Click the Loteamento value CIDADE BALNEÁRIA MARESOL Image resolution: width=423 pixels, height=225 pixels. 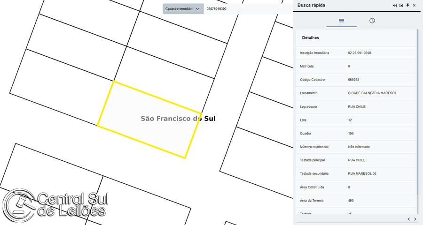(372, 93)
